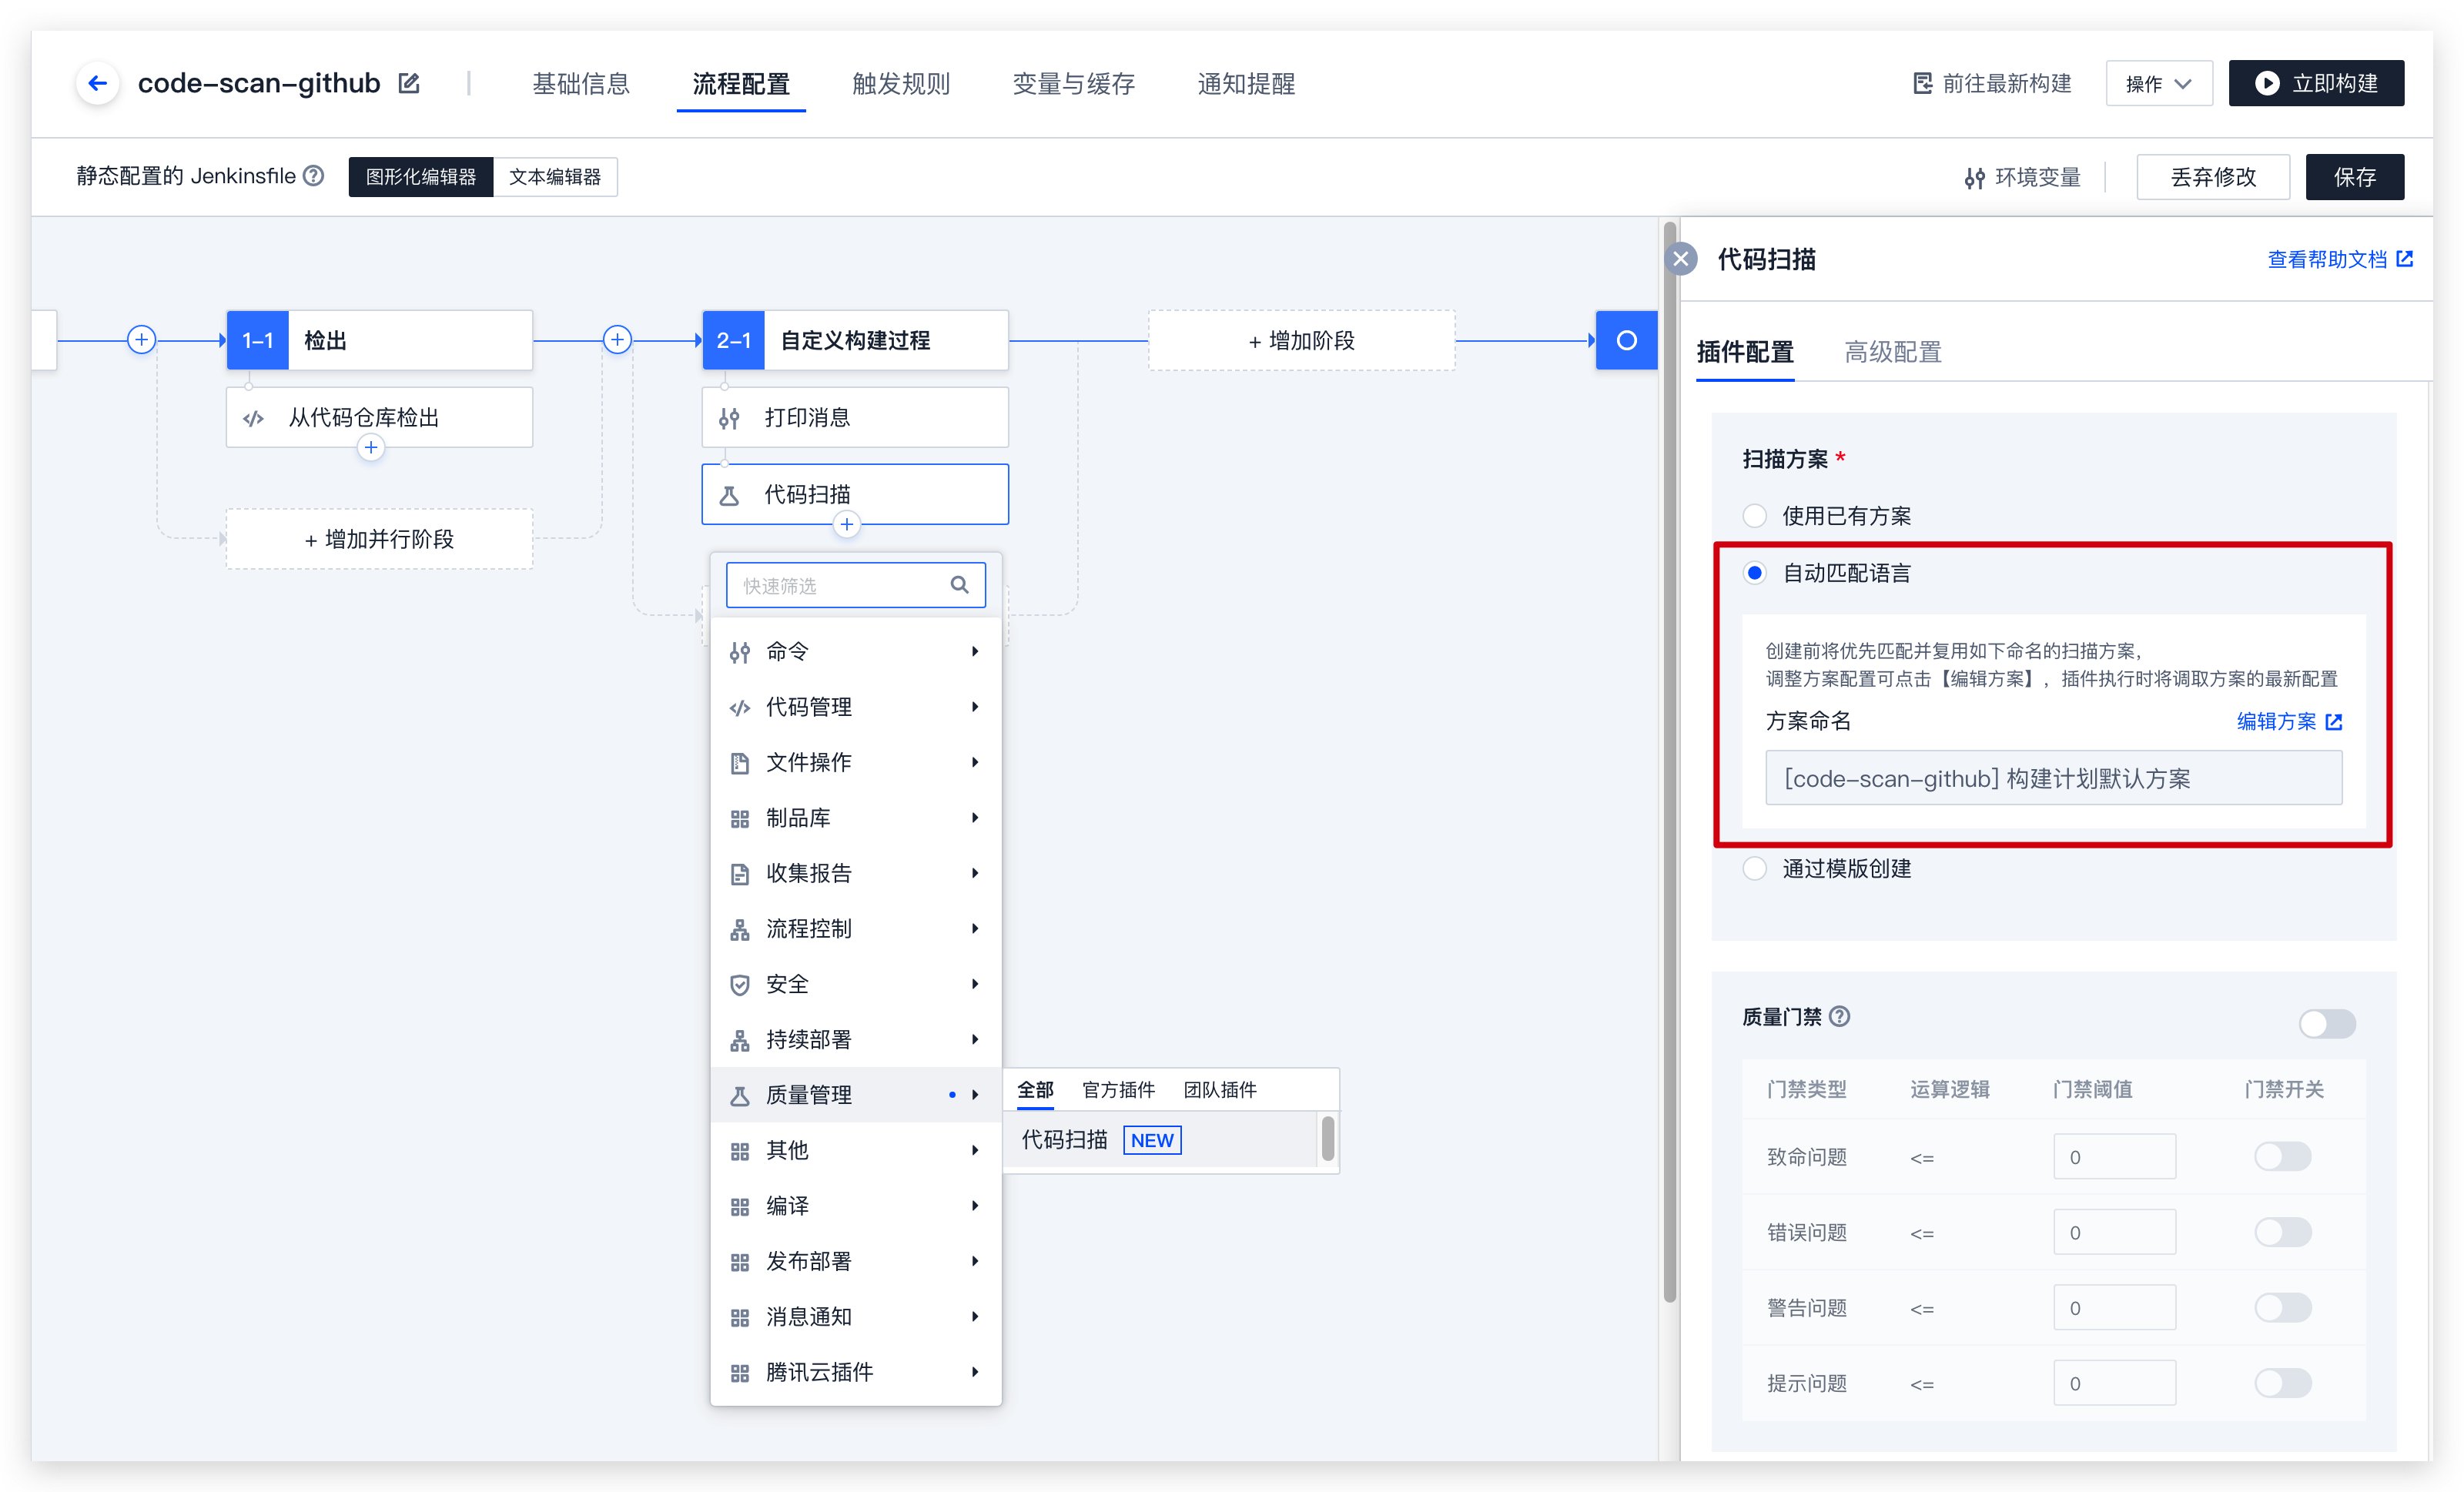Click the plus node before the 自定义构建过程 stage
The image size is (2464, 1492).
618,340
